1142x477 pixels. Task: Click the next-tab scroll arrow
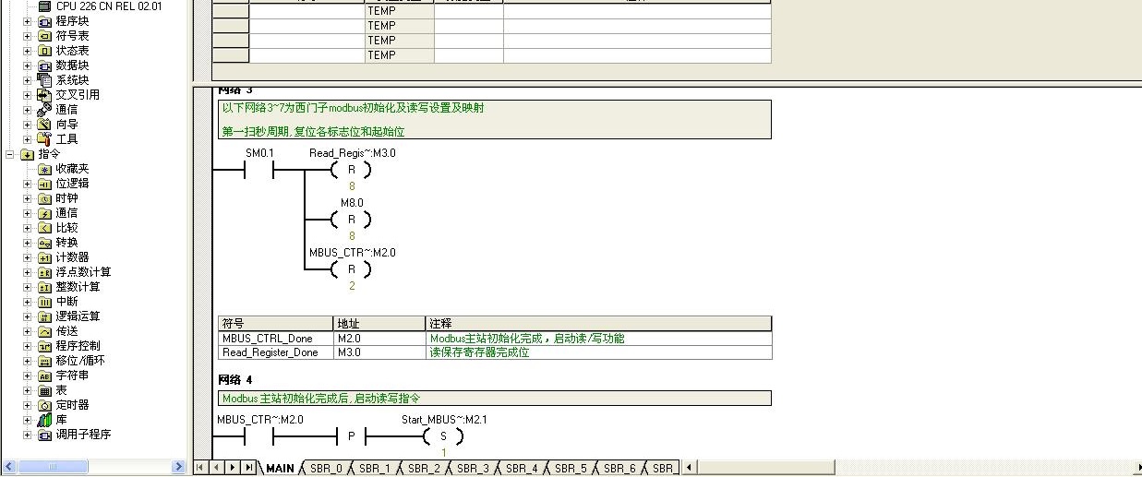click(233, 468)
